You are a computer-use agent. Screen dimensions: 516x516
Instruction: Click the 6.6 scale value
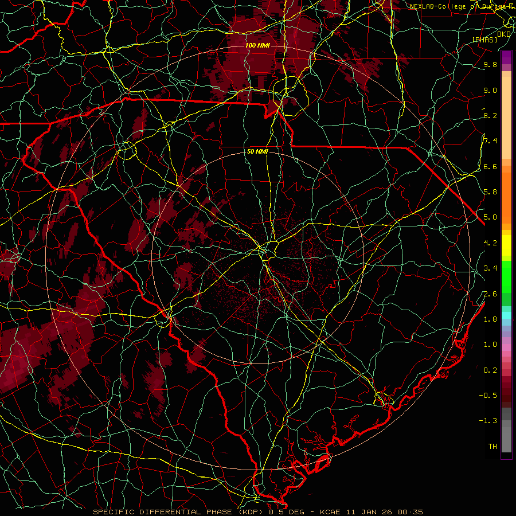[x=490, y=166]
